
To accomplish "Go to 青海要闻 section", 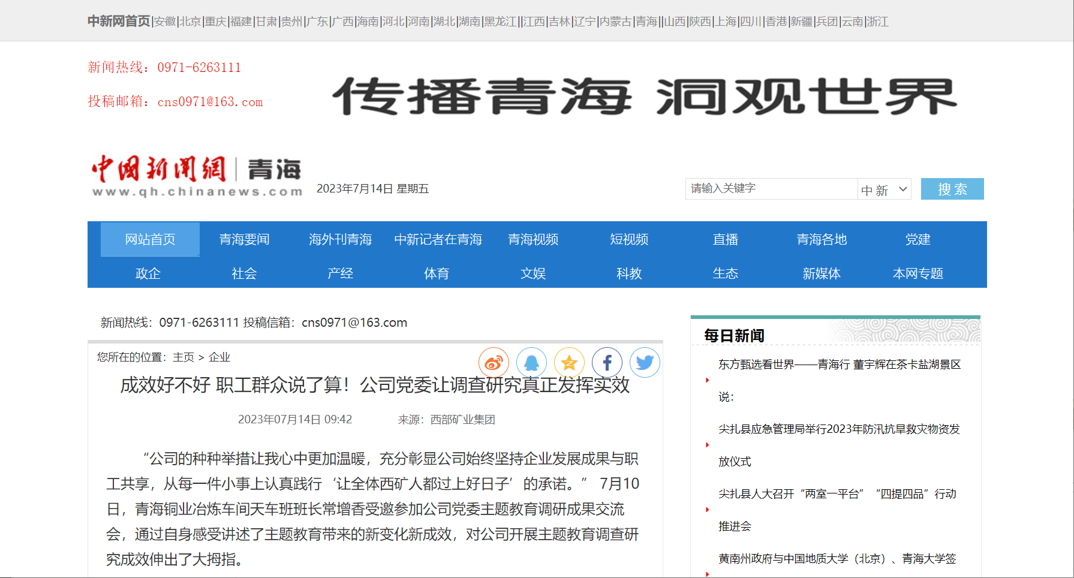I will click(244, 240).
